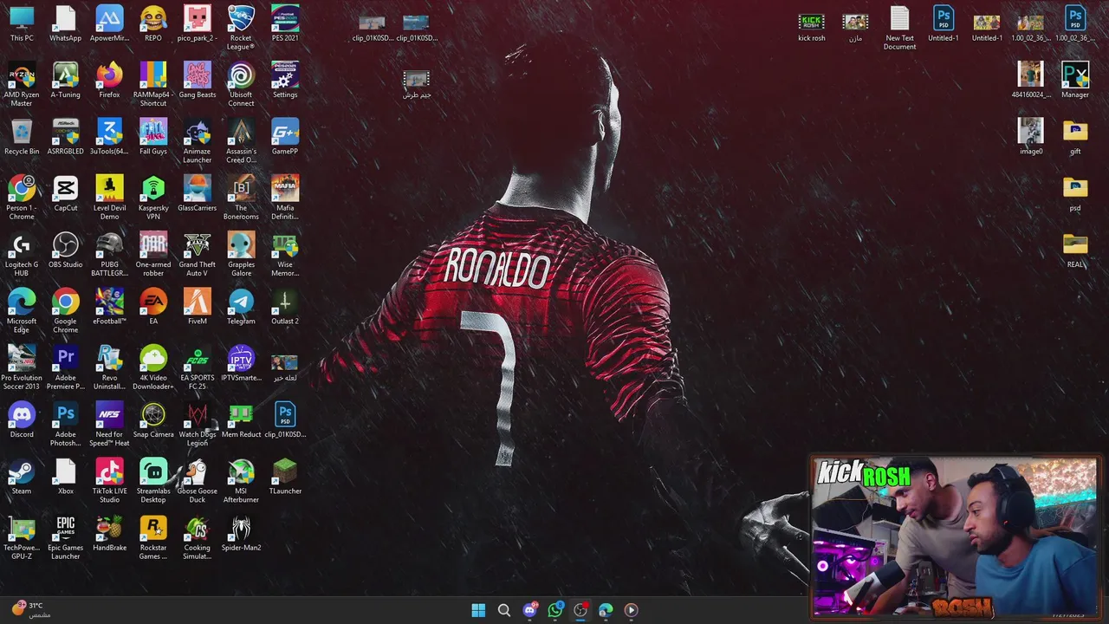1109x624 pixels.
Task: Launch Kaspersky VPN shortcut
Action: 153,198
